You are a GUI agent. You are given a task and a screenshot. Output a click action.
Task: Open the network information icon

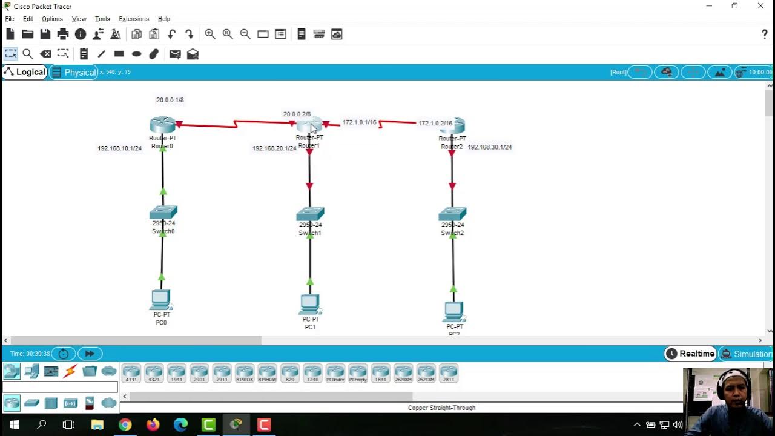pos(81,35)
